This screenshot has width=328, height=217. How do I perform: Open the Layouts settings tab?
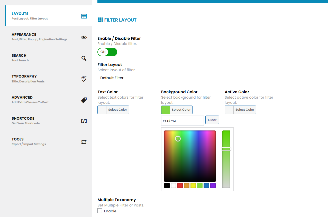[x=48, y=16]
